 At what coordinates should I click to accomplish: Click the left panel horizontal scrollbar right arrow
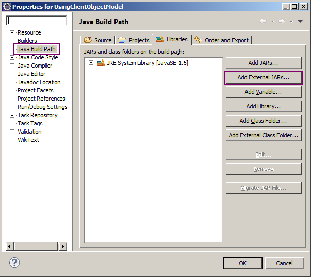pyautogui.click(x=63, y=247)
